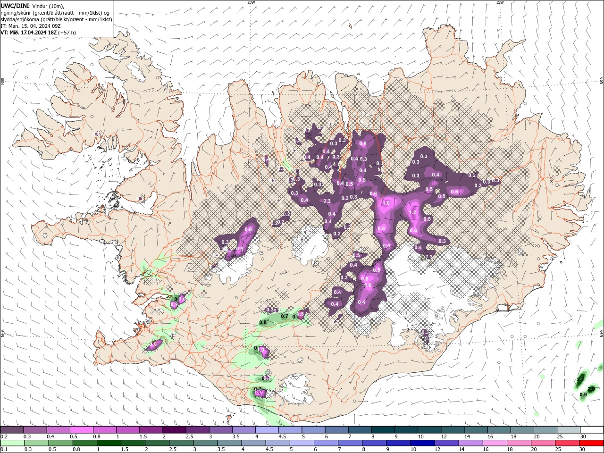Pick the light lavender snow swatch between 4 and 4.5

(267, 430)
